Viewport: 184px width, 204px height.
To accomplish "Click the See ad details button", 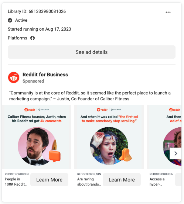I will point(92,52).
